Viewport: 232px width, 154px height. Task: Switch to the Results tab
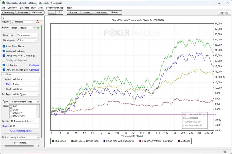point(74,13)
